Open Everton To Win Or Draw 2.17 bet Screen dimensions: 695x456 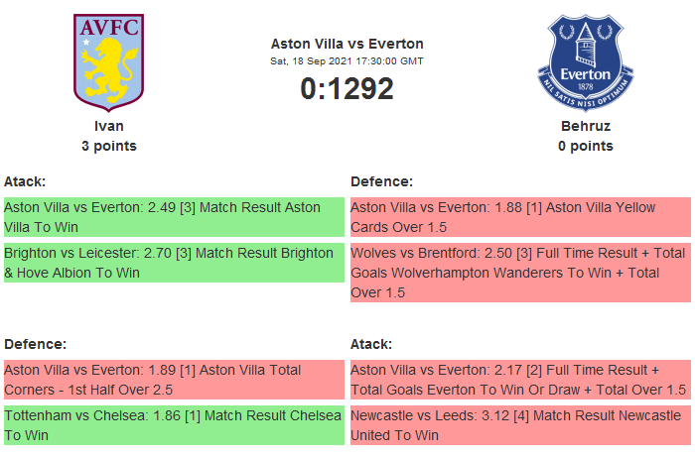[519, 380]
